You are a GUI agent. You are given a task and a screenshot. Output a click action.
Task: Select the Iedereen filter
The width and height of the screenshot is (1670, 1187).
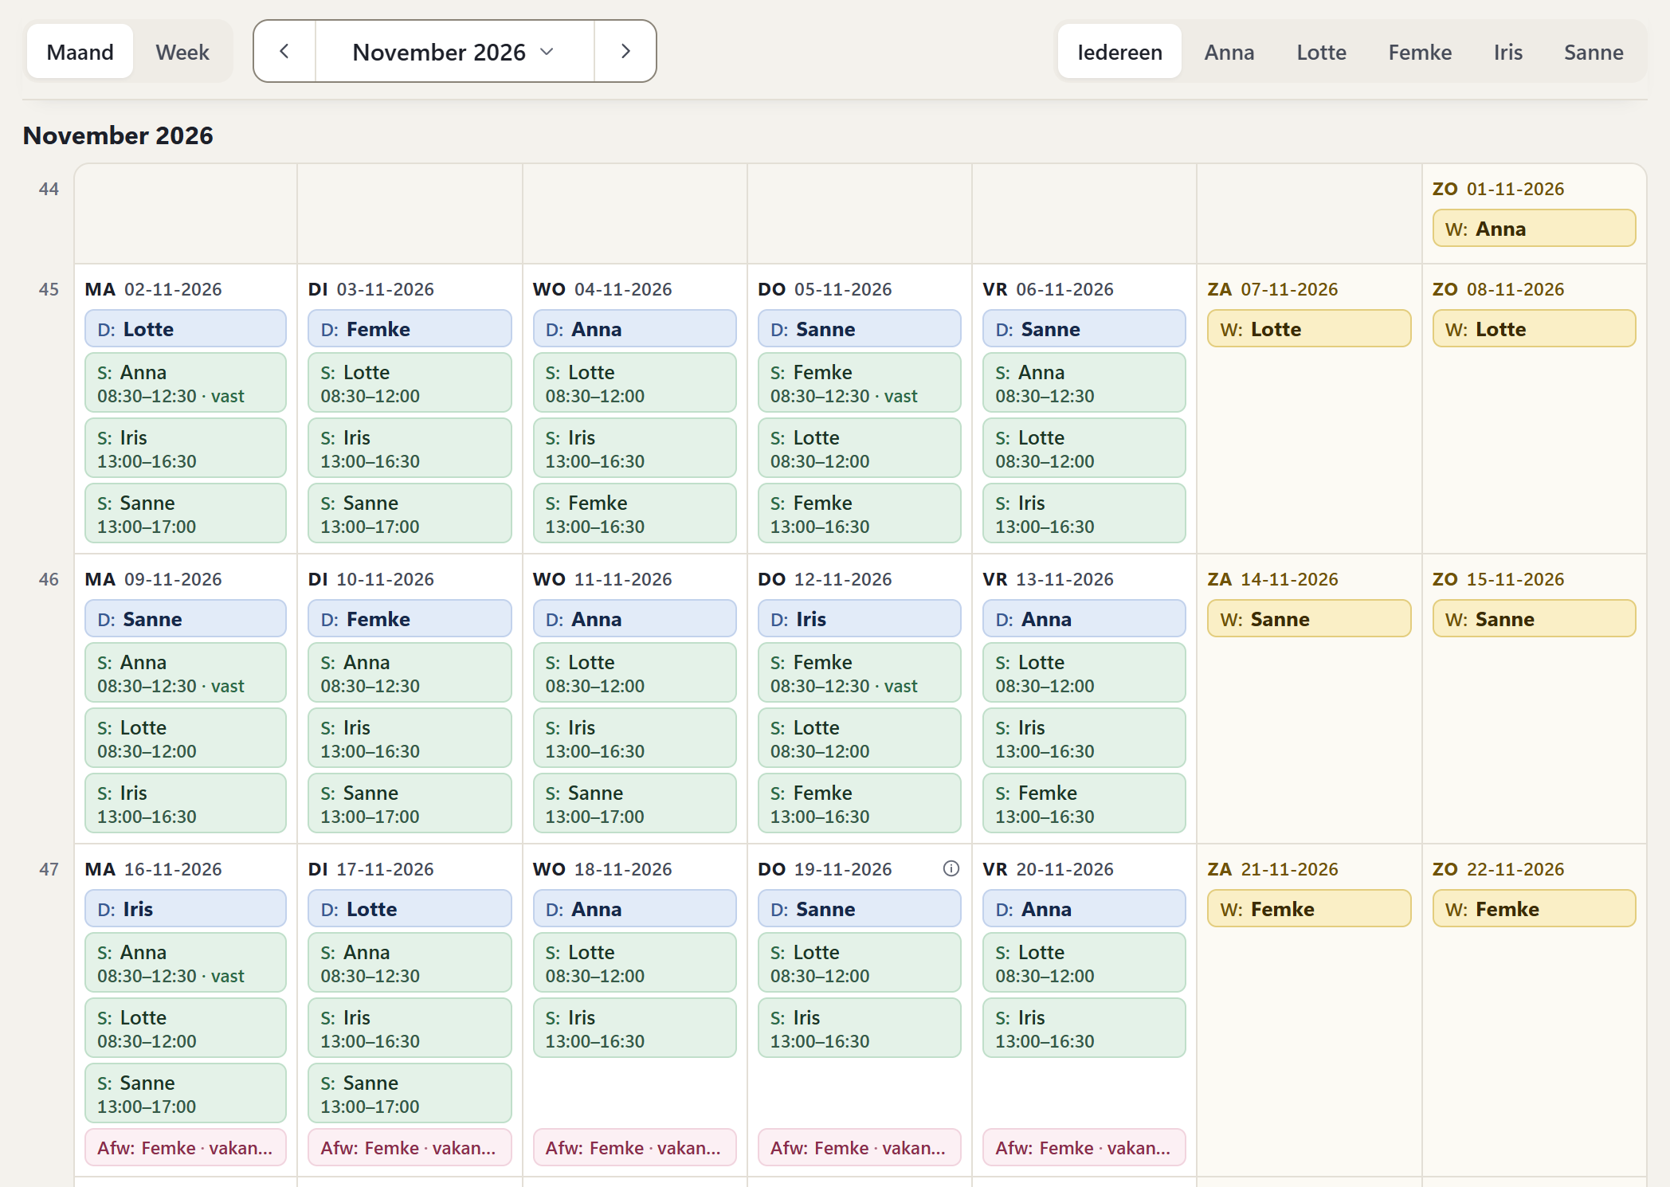pyautogui.click(x=1119, y=52)
